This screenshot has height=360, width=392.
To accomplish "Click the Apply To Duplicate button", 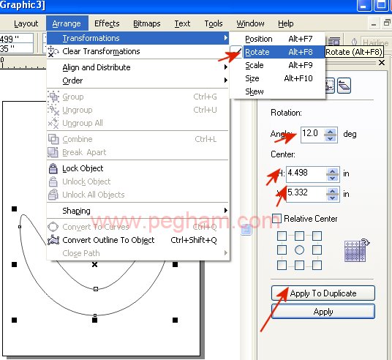I will pos(323,293).
